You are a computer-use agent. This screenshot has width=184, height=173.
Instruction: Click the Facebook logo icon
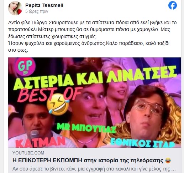pyautogui.click(x=173, y=5)
